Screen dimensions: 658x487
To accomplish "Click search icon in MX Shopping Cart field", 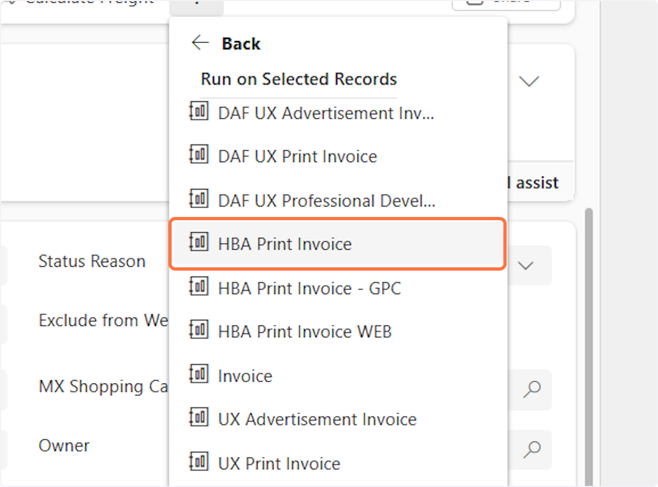I will coord(531,389).
